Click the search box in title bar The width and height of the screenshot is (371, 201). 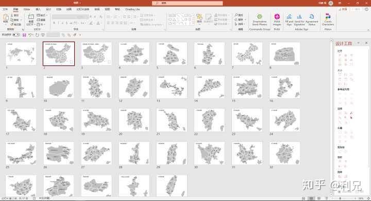coord(188,3)
